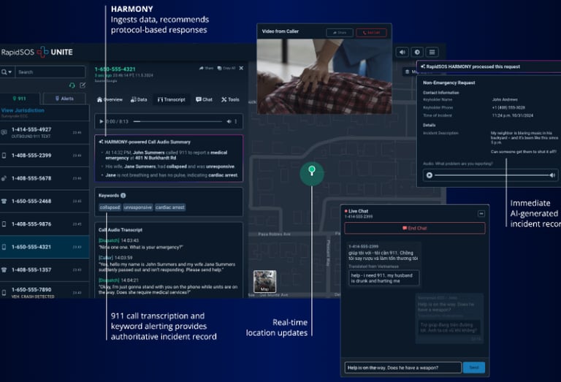This screenshot has width=561, height=382.
Task: Click the landline icon beside 1-408-555-1357
Action: point(4,270)
